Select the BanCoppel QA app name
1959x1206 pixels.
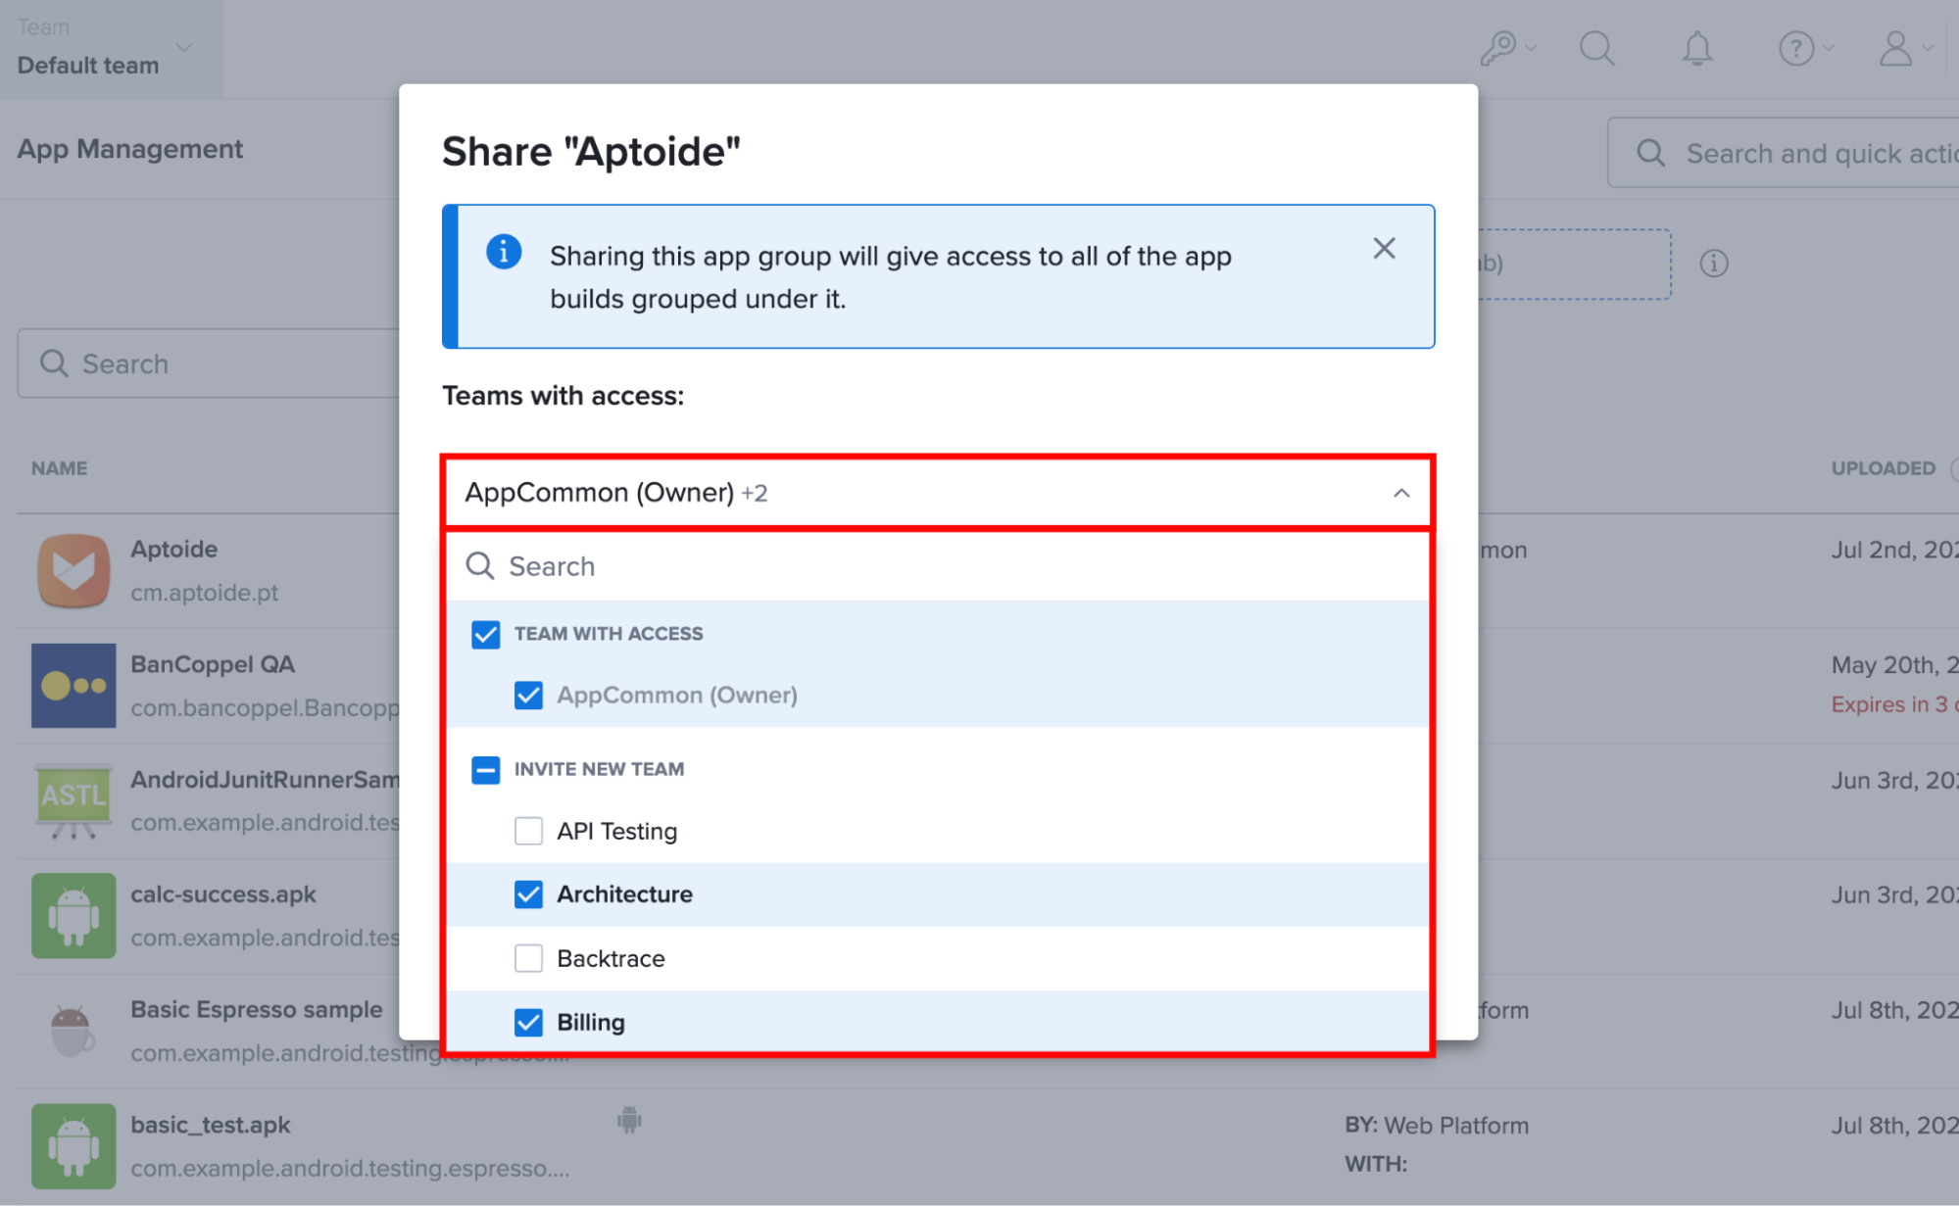pyautogui.click(x=213, y=664)
